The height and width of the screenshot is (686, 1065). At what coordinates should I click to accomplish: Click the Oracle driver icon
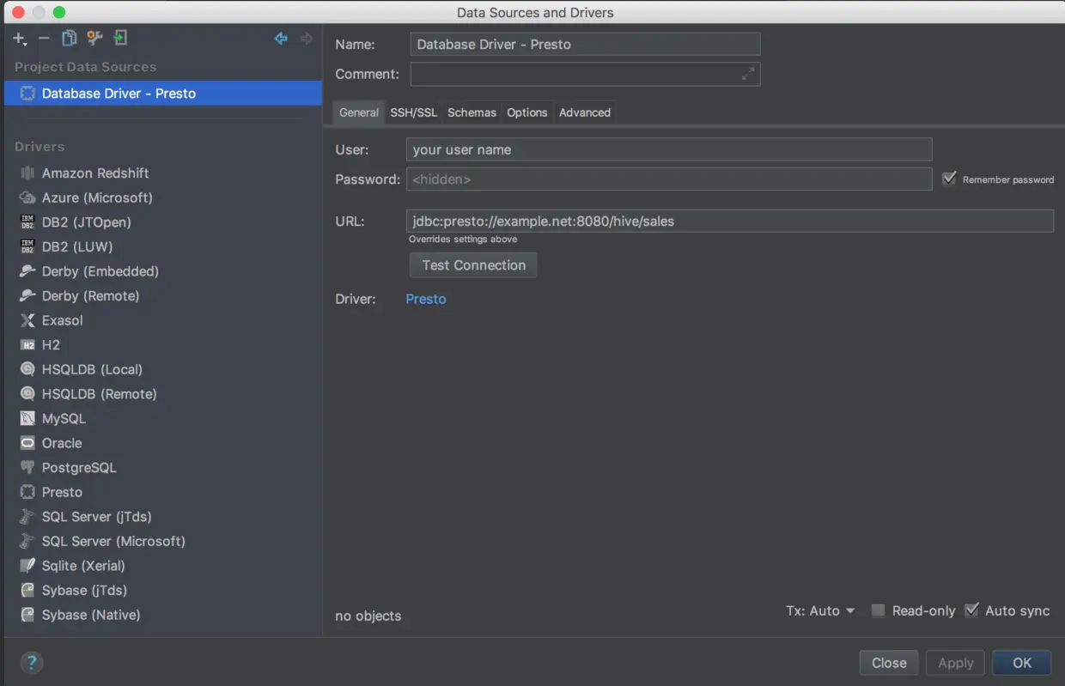click(x=27, y=443)
